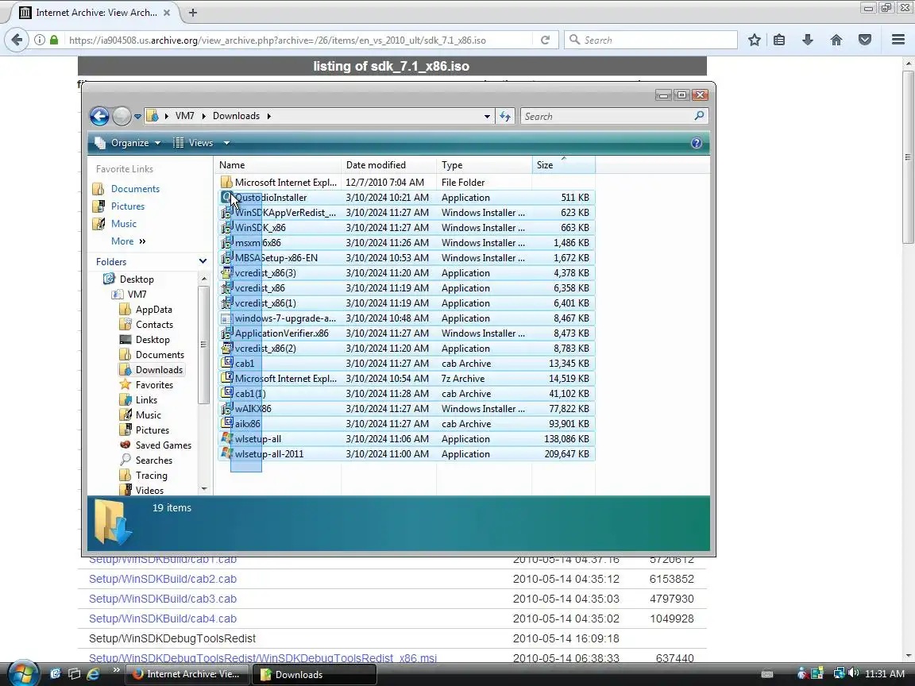Screen dimensions: 915x686
Task: Select the windows-7-upgrade-a... file name
Action: point(285,318)
